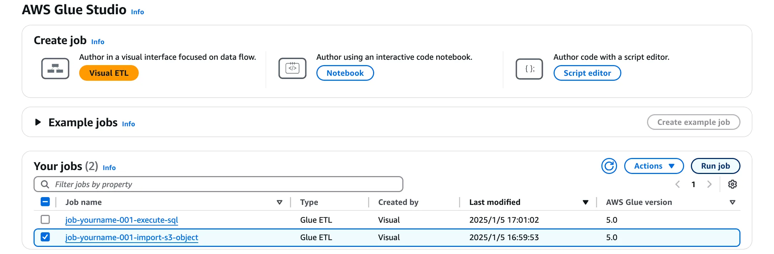This screenshot has height=254, width=774.
Task: Click the Visual ETL orange button
Action: pyautogui.click(x=109, y=73)
